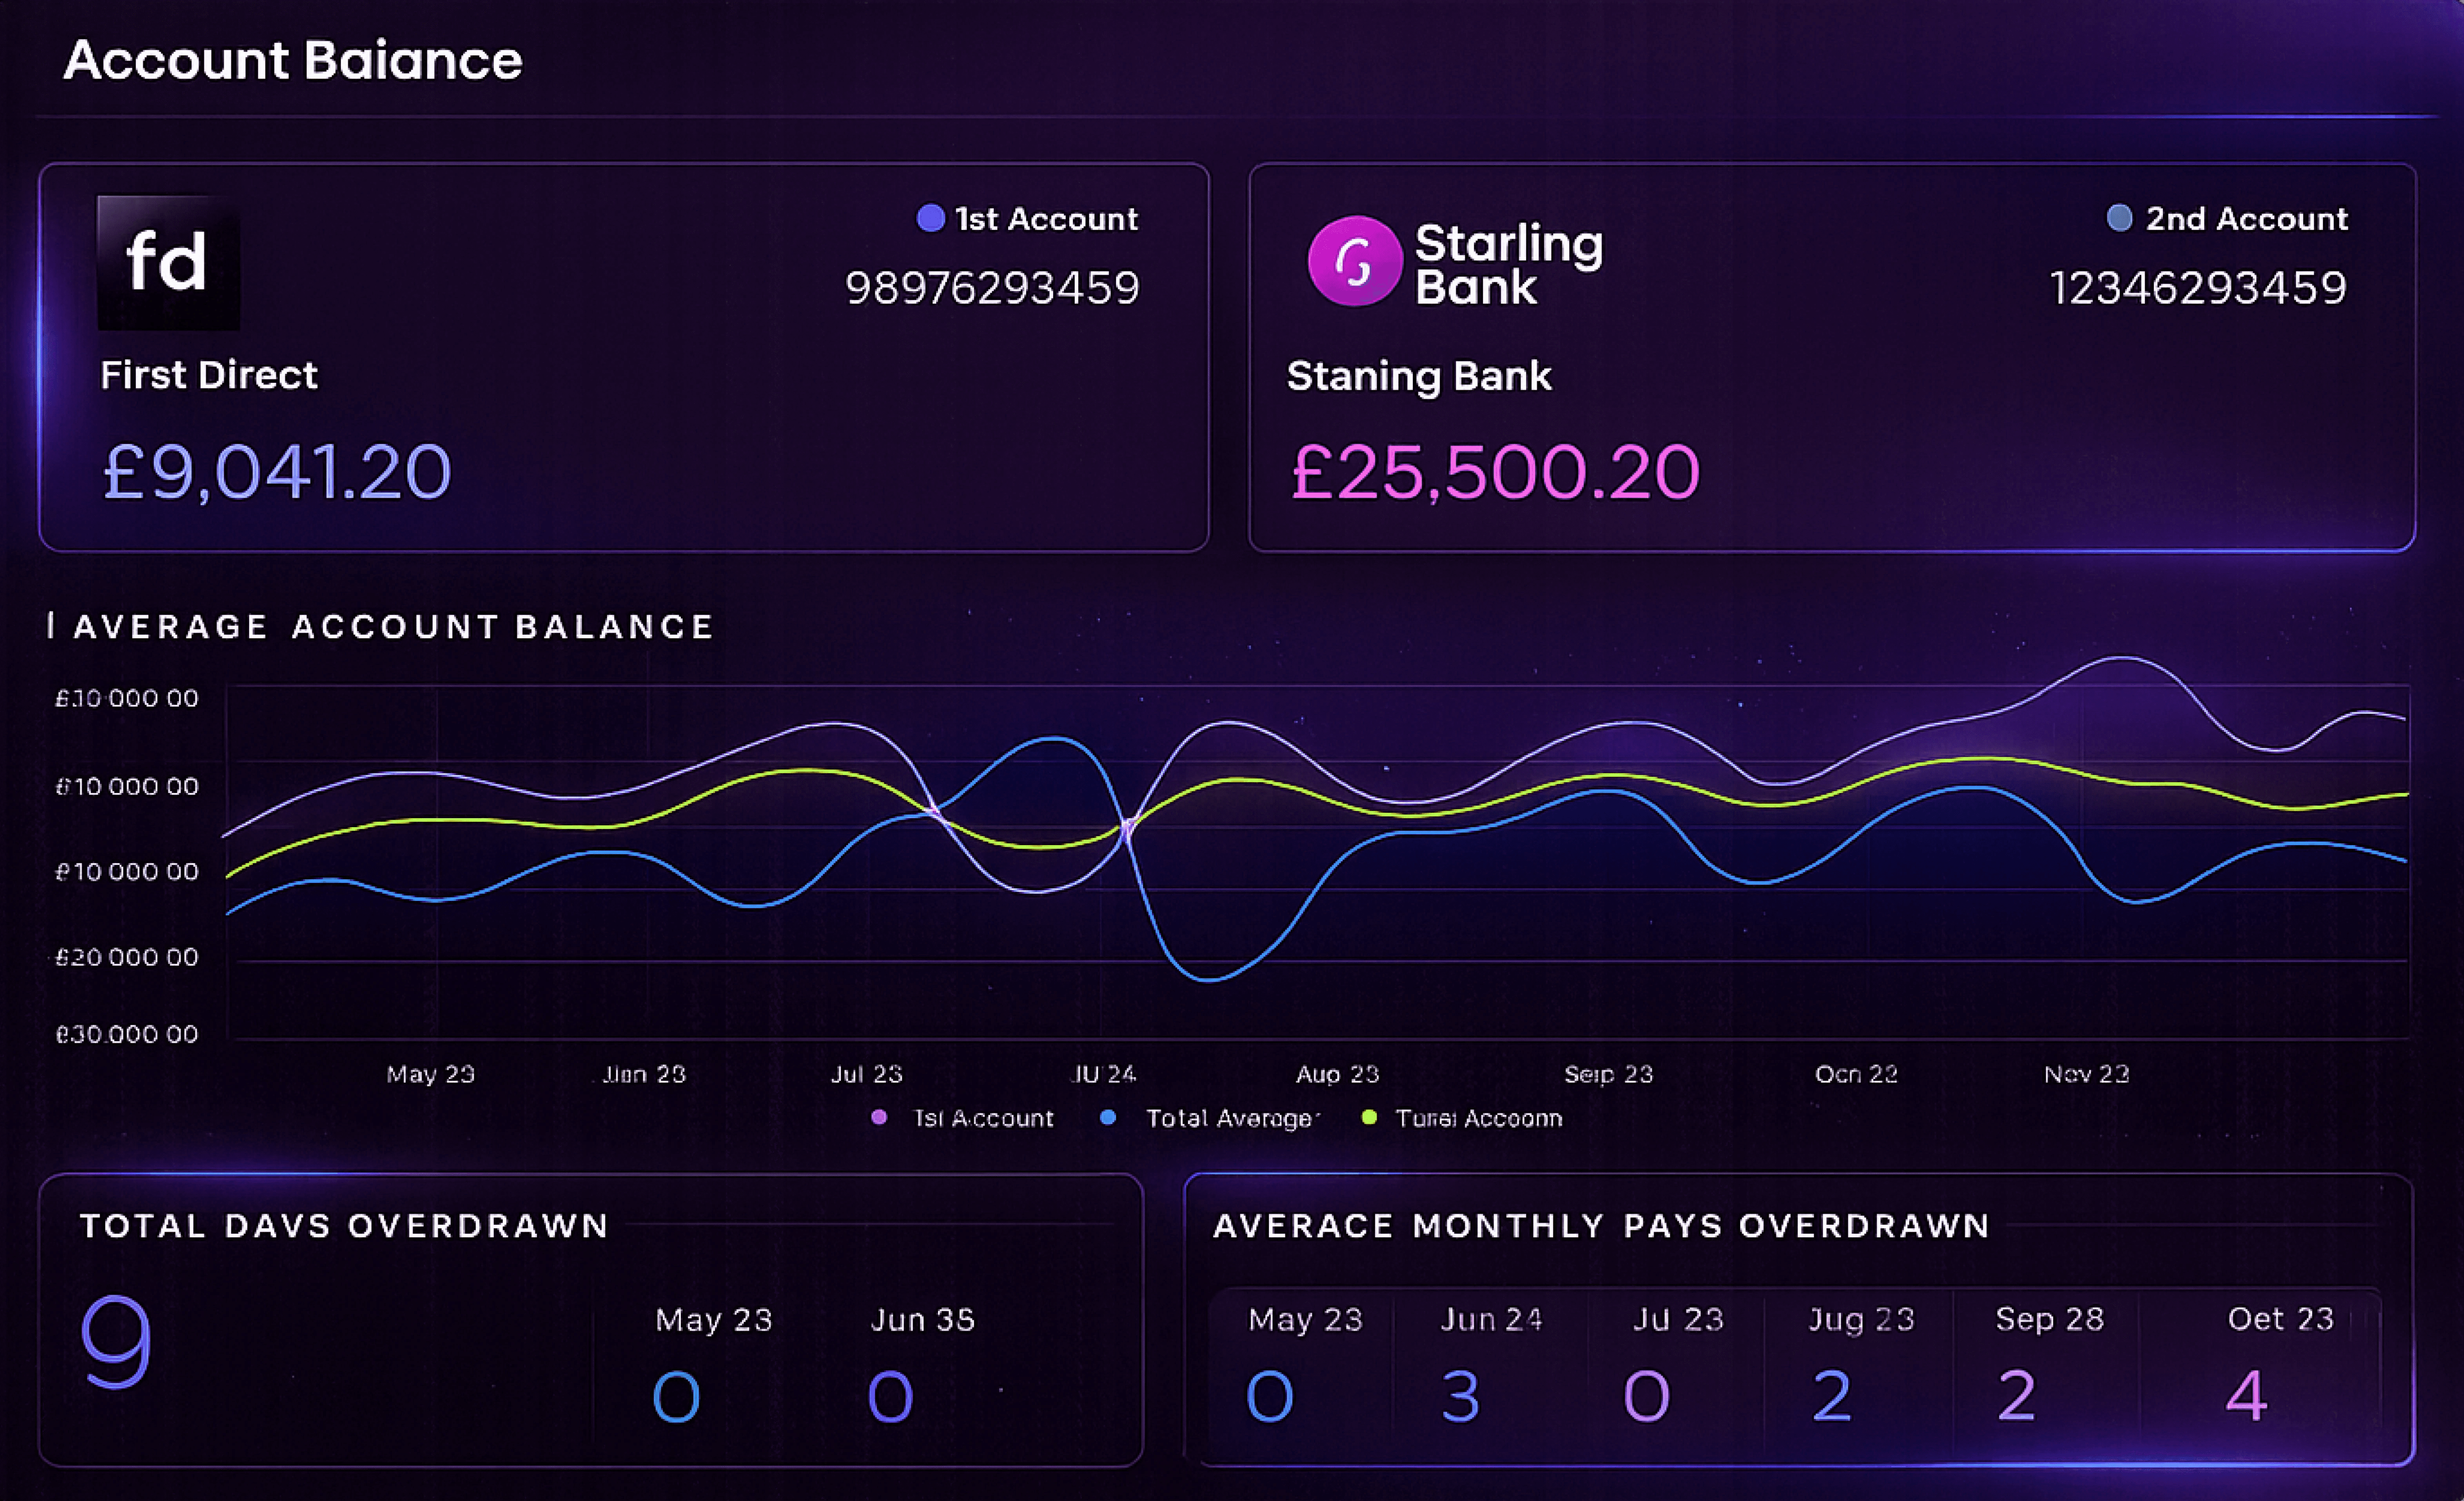Click May 23 under Total Days Overdrawn

coord(713,1320)
